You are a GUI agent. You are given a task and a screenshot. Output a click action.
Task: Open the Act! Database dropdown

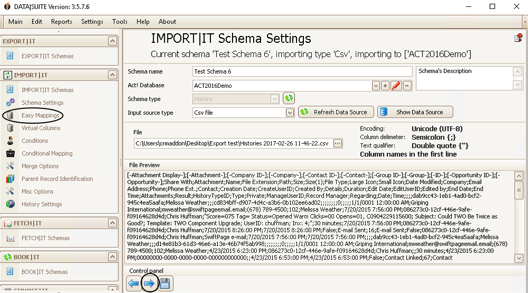376,86
